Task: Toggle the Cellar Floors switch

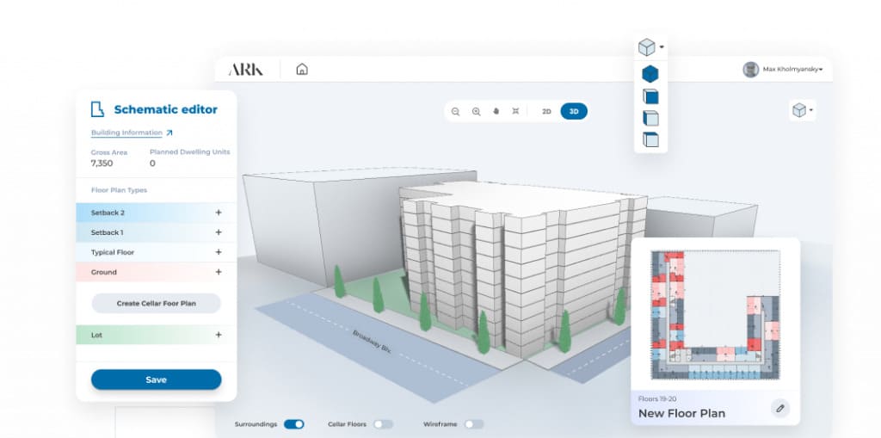Action: (383, 424)
